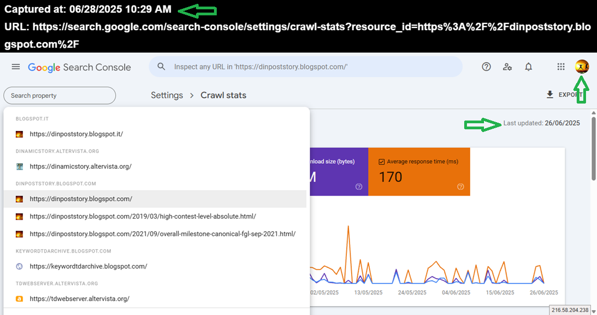
Task: Click favicon next to high-contest-level-absolute URL
Action: (x=19, y=216)
